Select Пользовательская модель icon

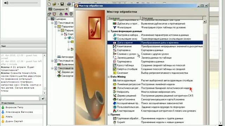[115, 107]
